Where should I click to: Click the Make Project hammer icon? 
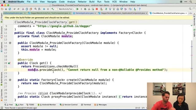tap(53, 9)
